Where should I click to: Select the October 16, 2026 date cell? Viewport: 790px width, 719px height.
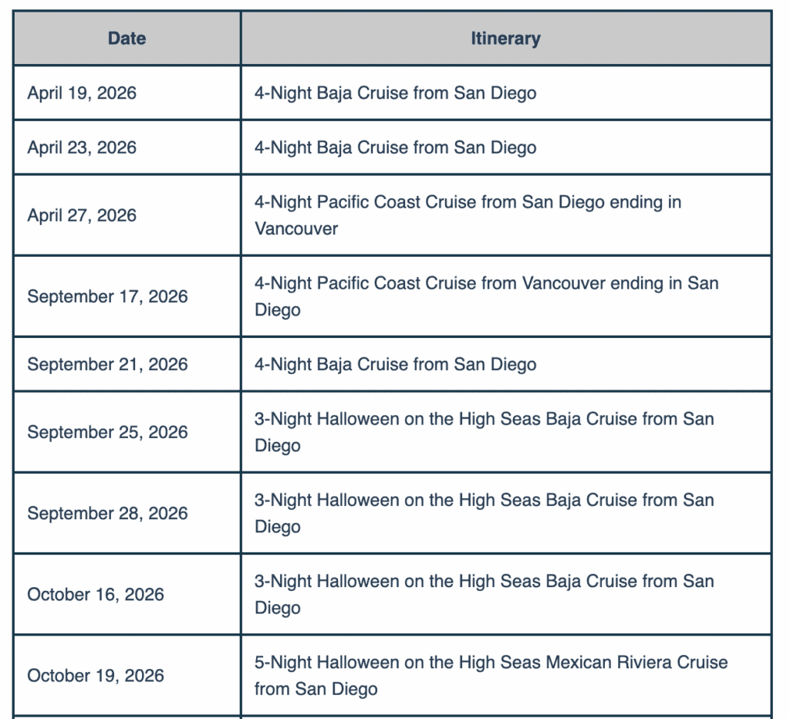tap(96, 595)
